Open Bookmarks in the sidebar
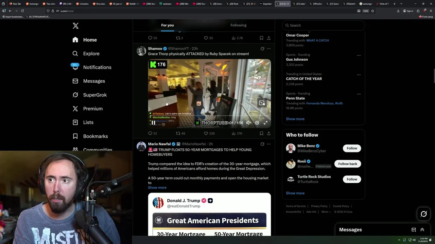This screenshot has height=244, width=435. (90, 136)
